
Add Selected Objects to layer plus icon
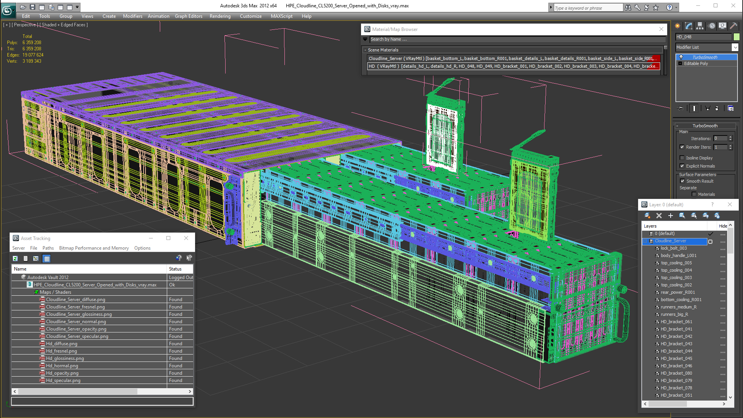pyautogui.click(x=671, y=216)
